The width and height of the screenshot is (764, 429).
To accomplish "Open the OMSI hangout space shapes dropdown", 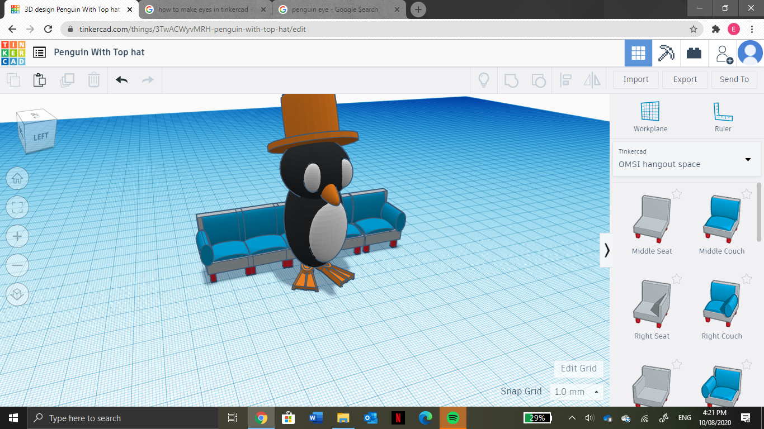I will click(x=686, y=159).
